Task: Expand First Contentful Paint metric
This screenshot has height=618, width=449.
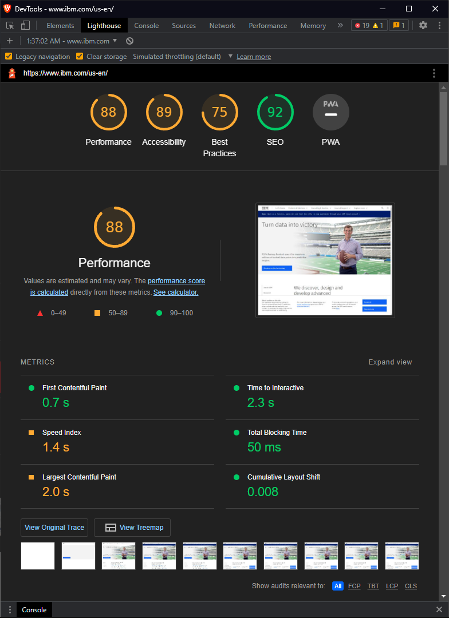Action: (x=117, y=397)
